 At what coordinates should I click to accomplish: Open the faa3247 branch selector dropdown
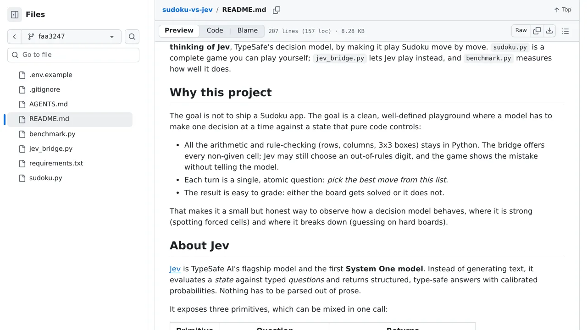(x=72, y=37)
